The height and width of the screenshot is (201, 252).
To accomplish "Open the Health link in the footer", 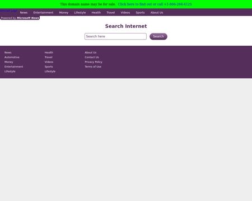I will pos(49,52).
